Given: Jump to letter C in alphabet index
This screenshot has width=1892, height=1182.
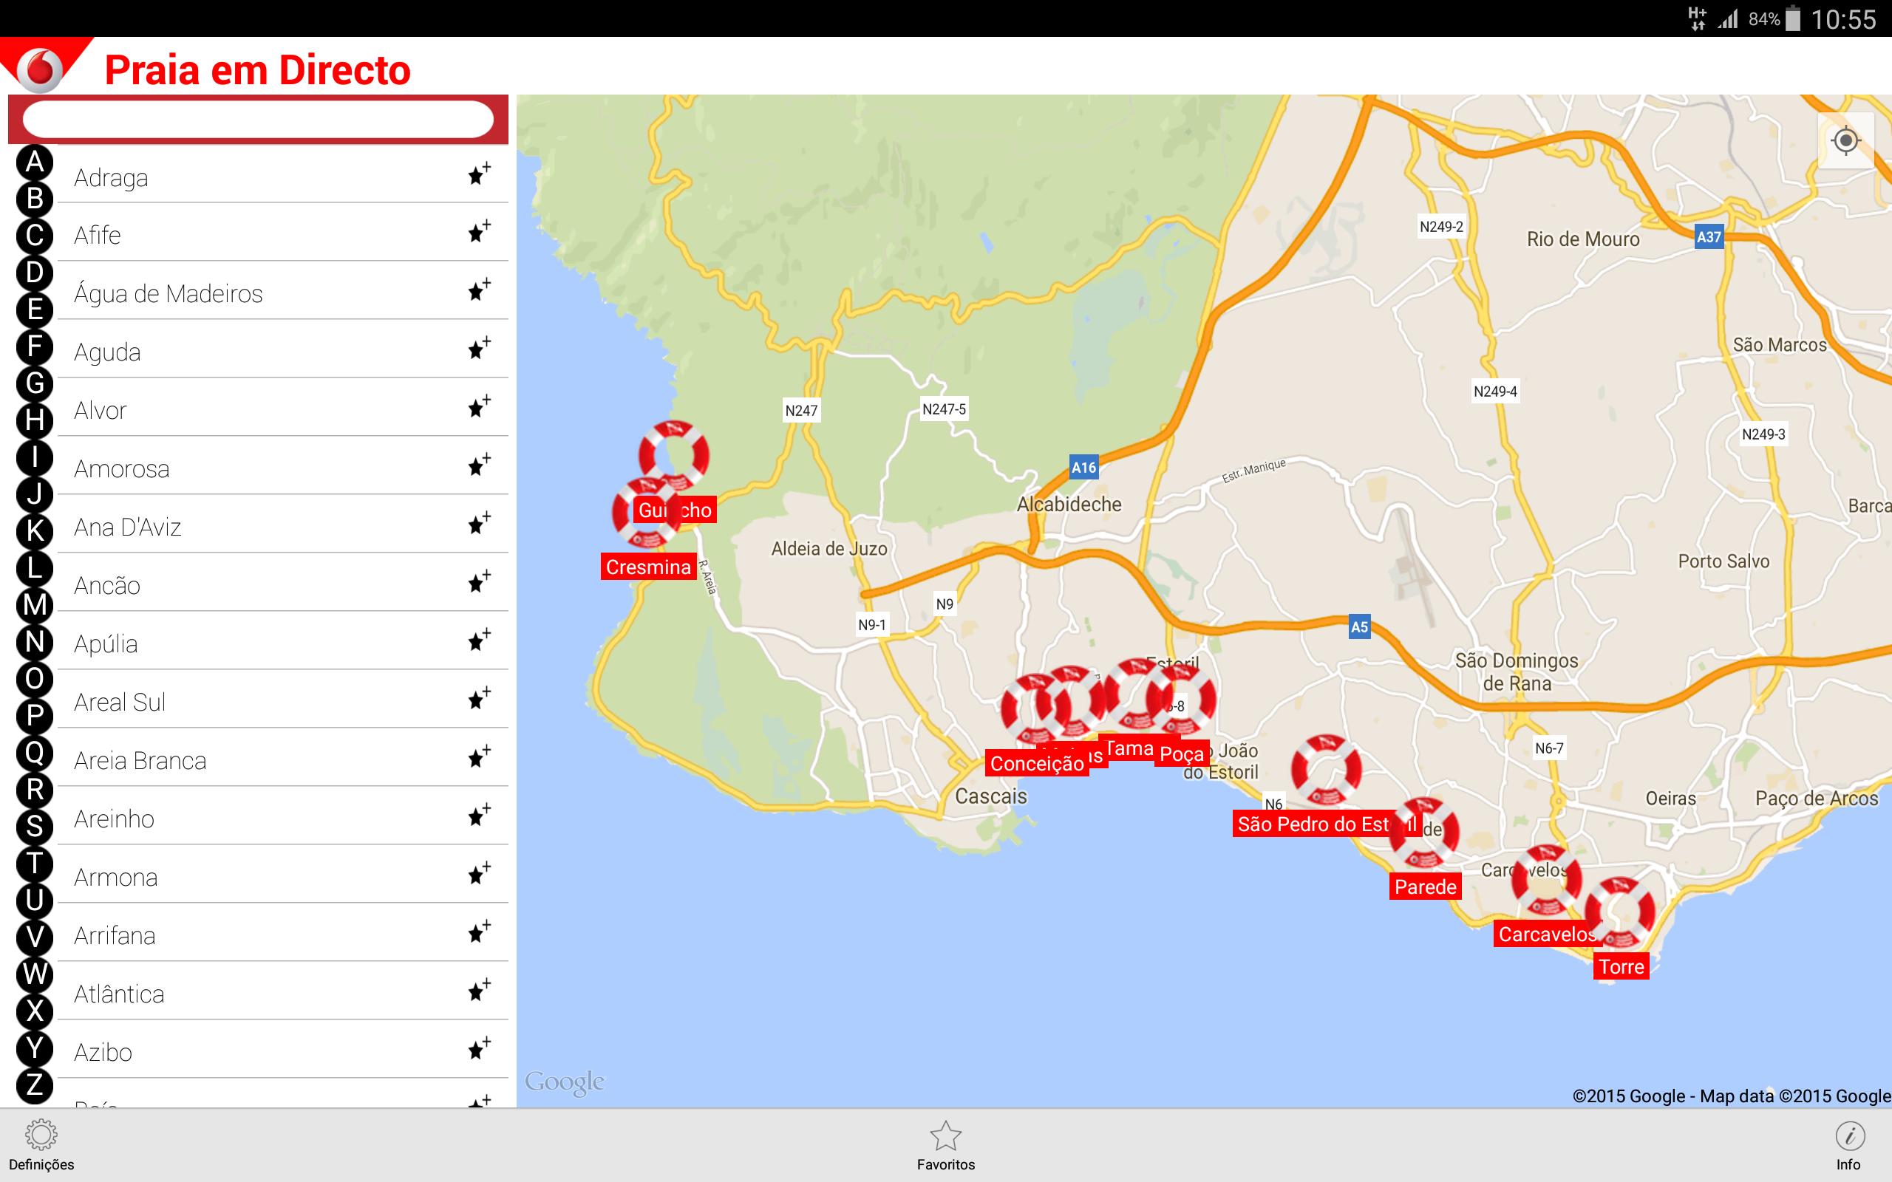Looking at the screenshot, I should click(x=35, y=236).
